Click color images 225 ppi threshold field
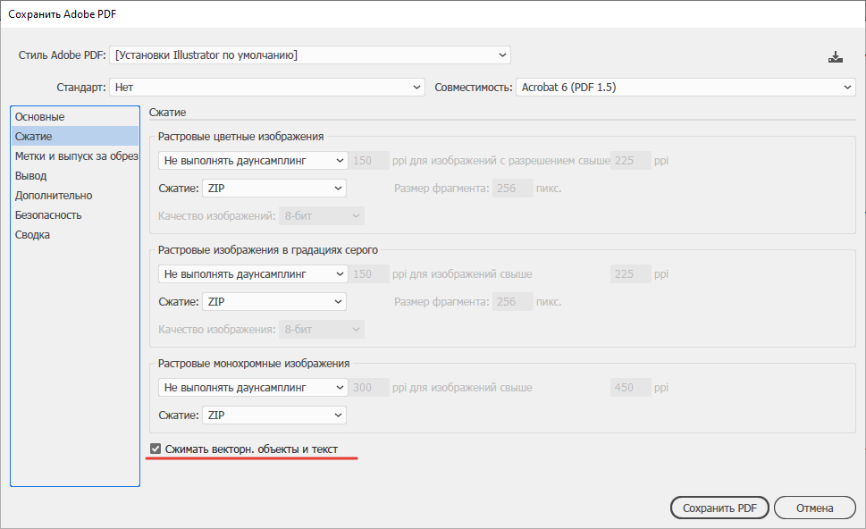This screenshot has height=529, width=866. (631, 161)
